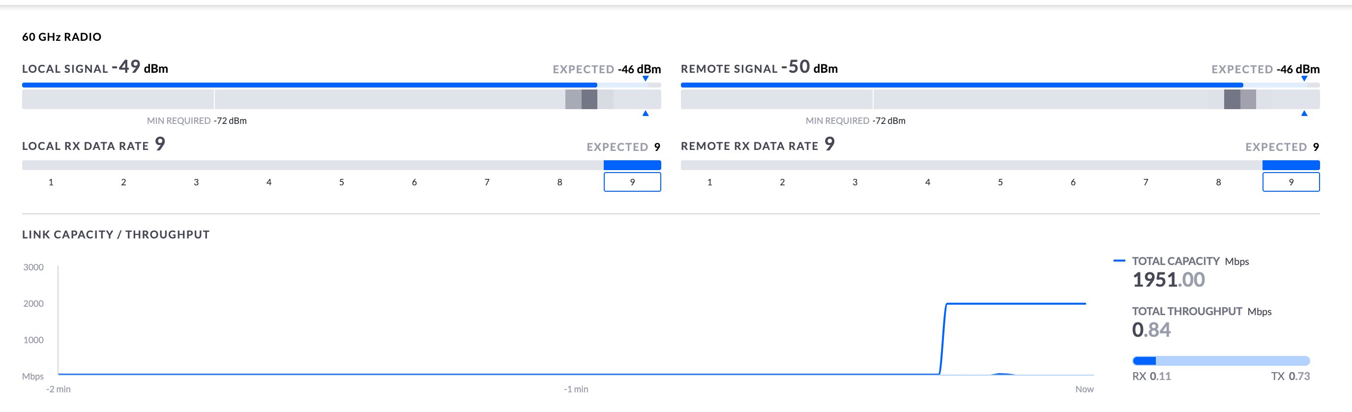1352x412 pixels.
Task: Click the Remote RX Data Rate 9 value
Action: coord(829,144)
